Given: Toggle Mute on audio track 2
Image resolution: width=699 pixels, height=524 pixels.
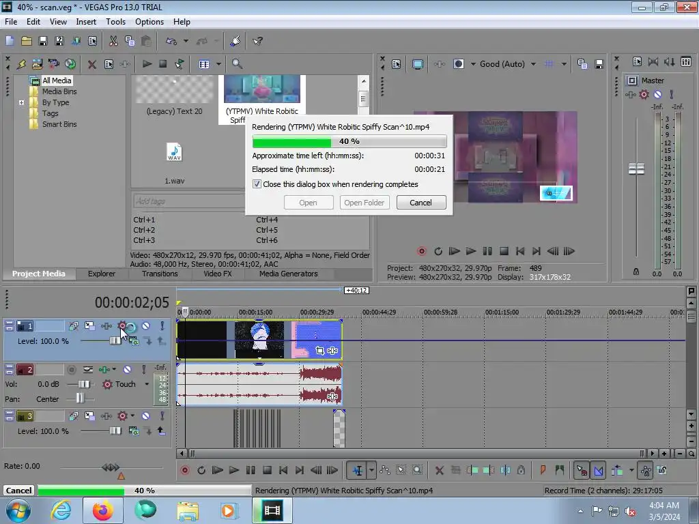Looking at the screenshot, I should click(x=127, y=369).
